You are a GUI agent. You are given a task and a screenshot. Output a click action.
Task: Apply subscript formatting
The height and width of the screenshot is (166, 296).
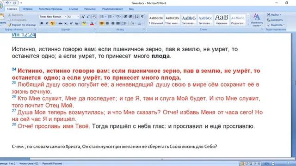66,24
